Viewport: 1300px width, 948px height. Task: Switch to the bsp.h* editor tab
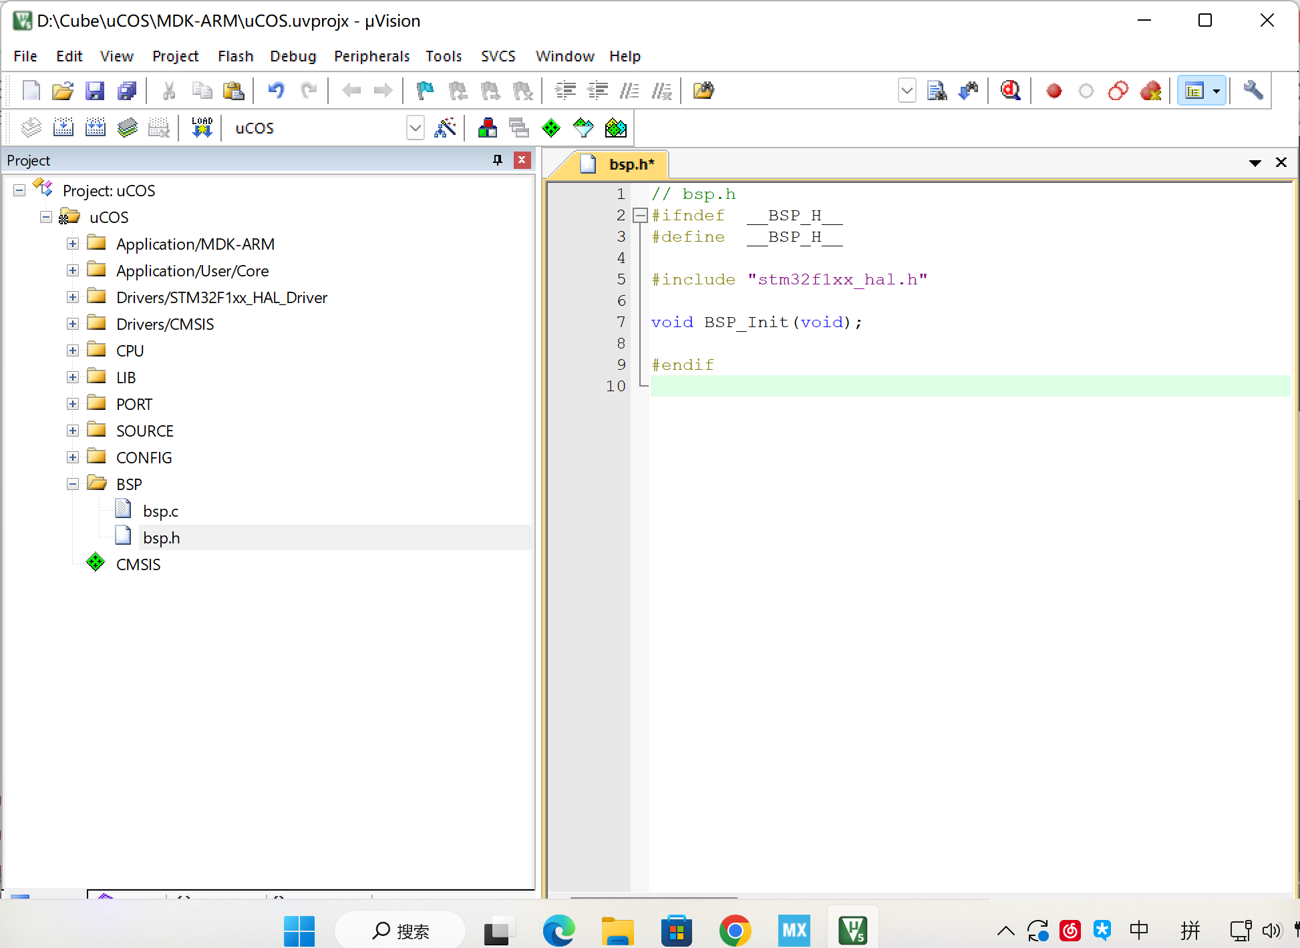point(628,164)
